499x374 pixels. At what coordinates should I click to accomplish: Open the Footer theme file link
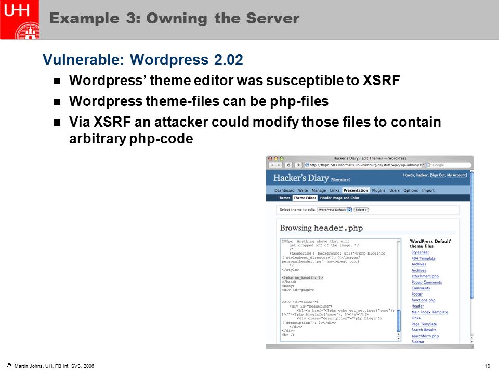click(417, 294)
